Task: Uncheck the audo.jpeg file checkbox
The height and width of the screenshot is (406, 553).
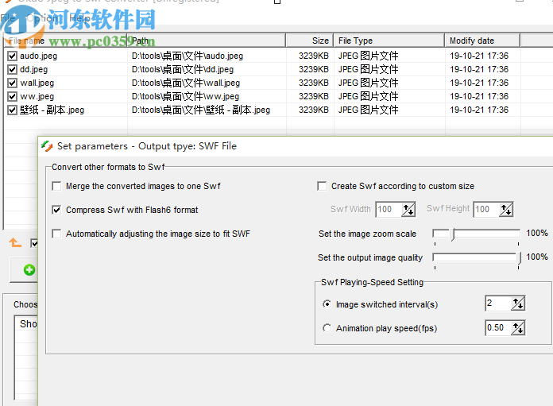Action: (x=13, y=56)
